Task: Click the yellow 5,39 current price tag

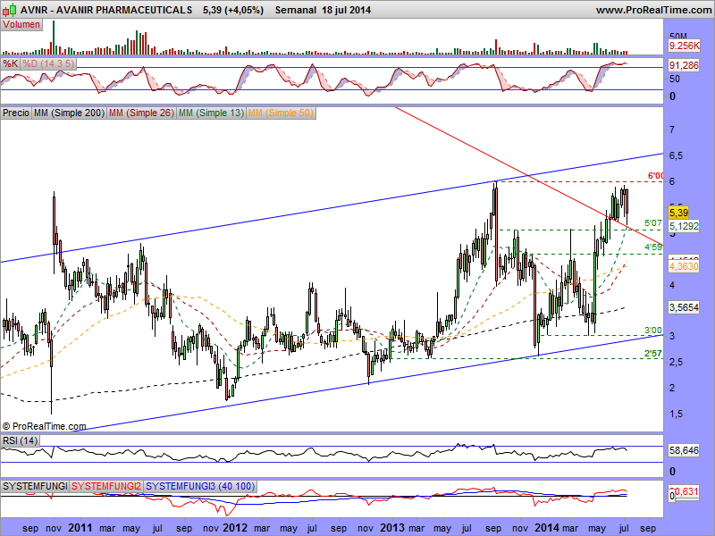Action: pos(678,213)
